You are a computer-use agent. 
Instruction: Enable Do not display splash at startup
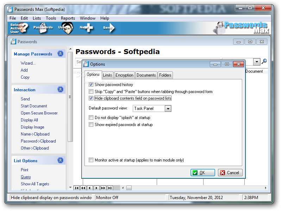click(91, 117)
